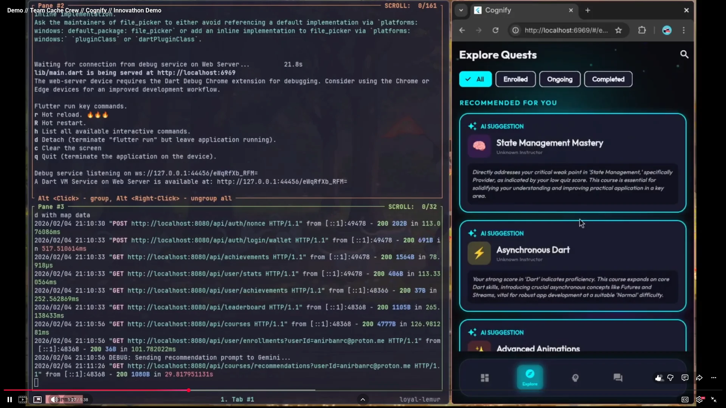This screenshot has width=726, height=408.
Task: Open State Management Mastery course card
Action: click(572, 163)
